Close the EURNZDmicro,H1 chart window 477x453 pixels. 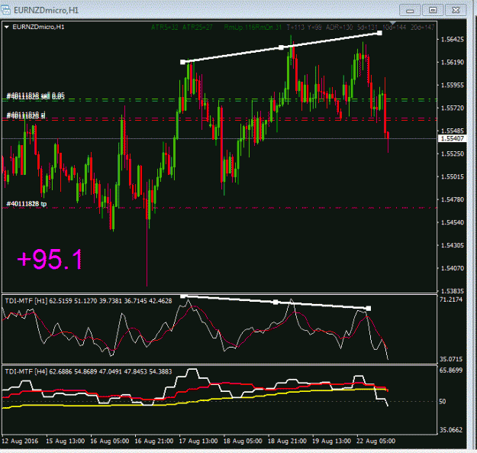click(456, 10)
